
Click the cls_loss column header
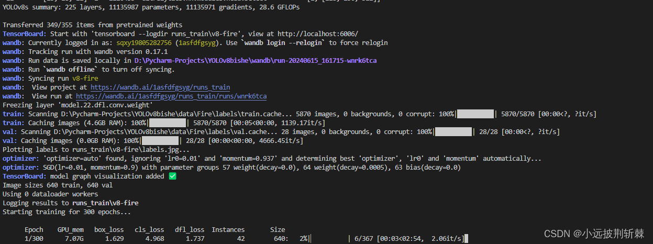[x=149, y=230]
